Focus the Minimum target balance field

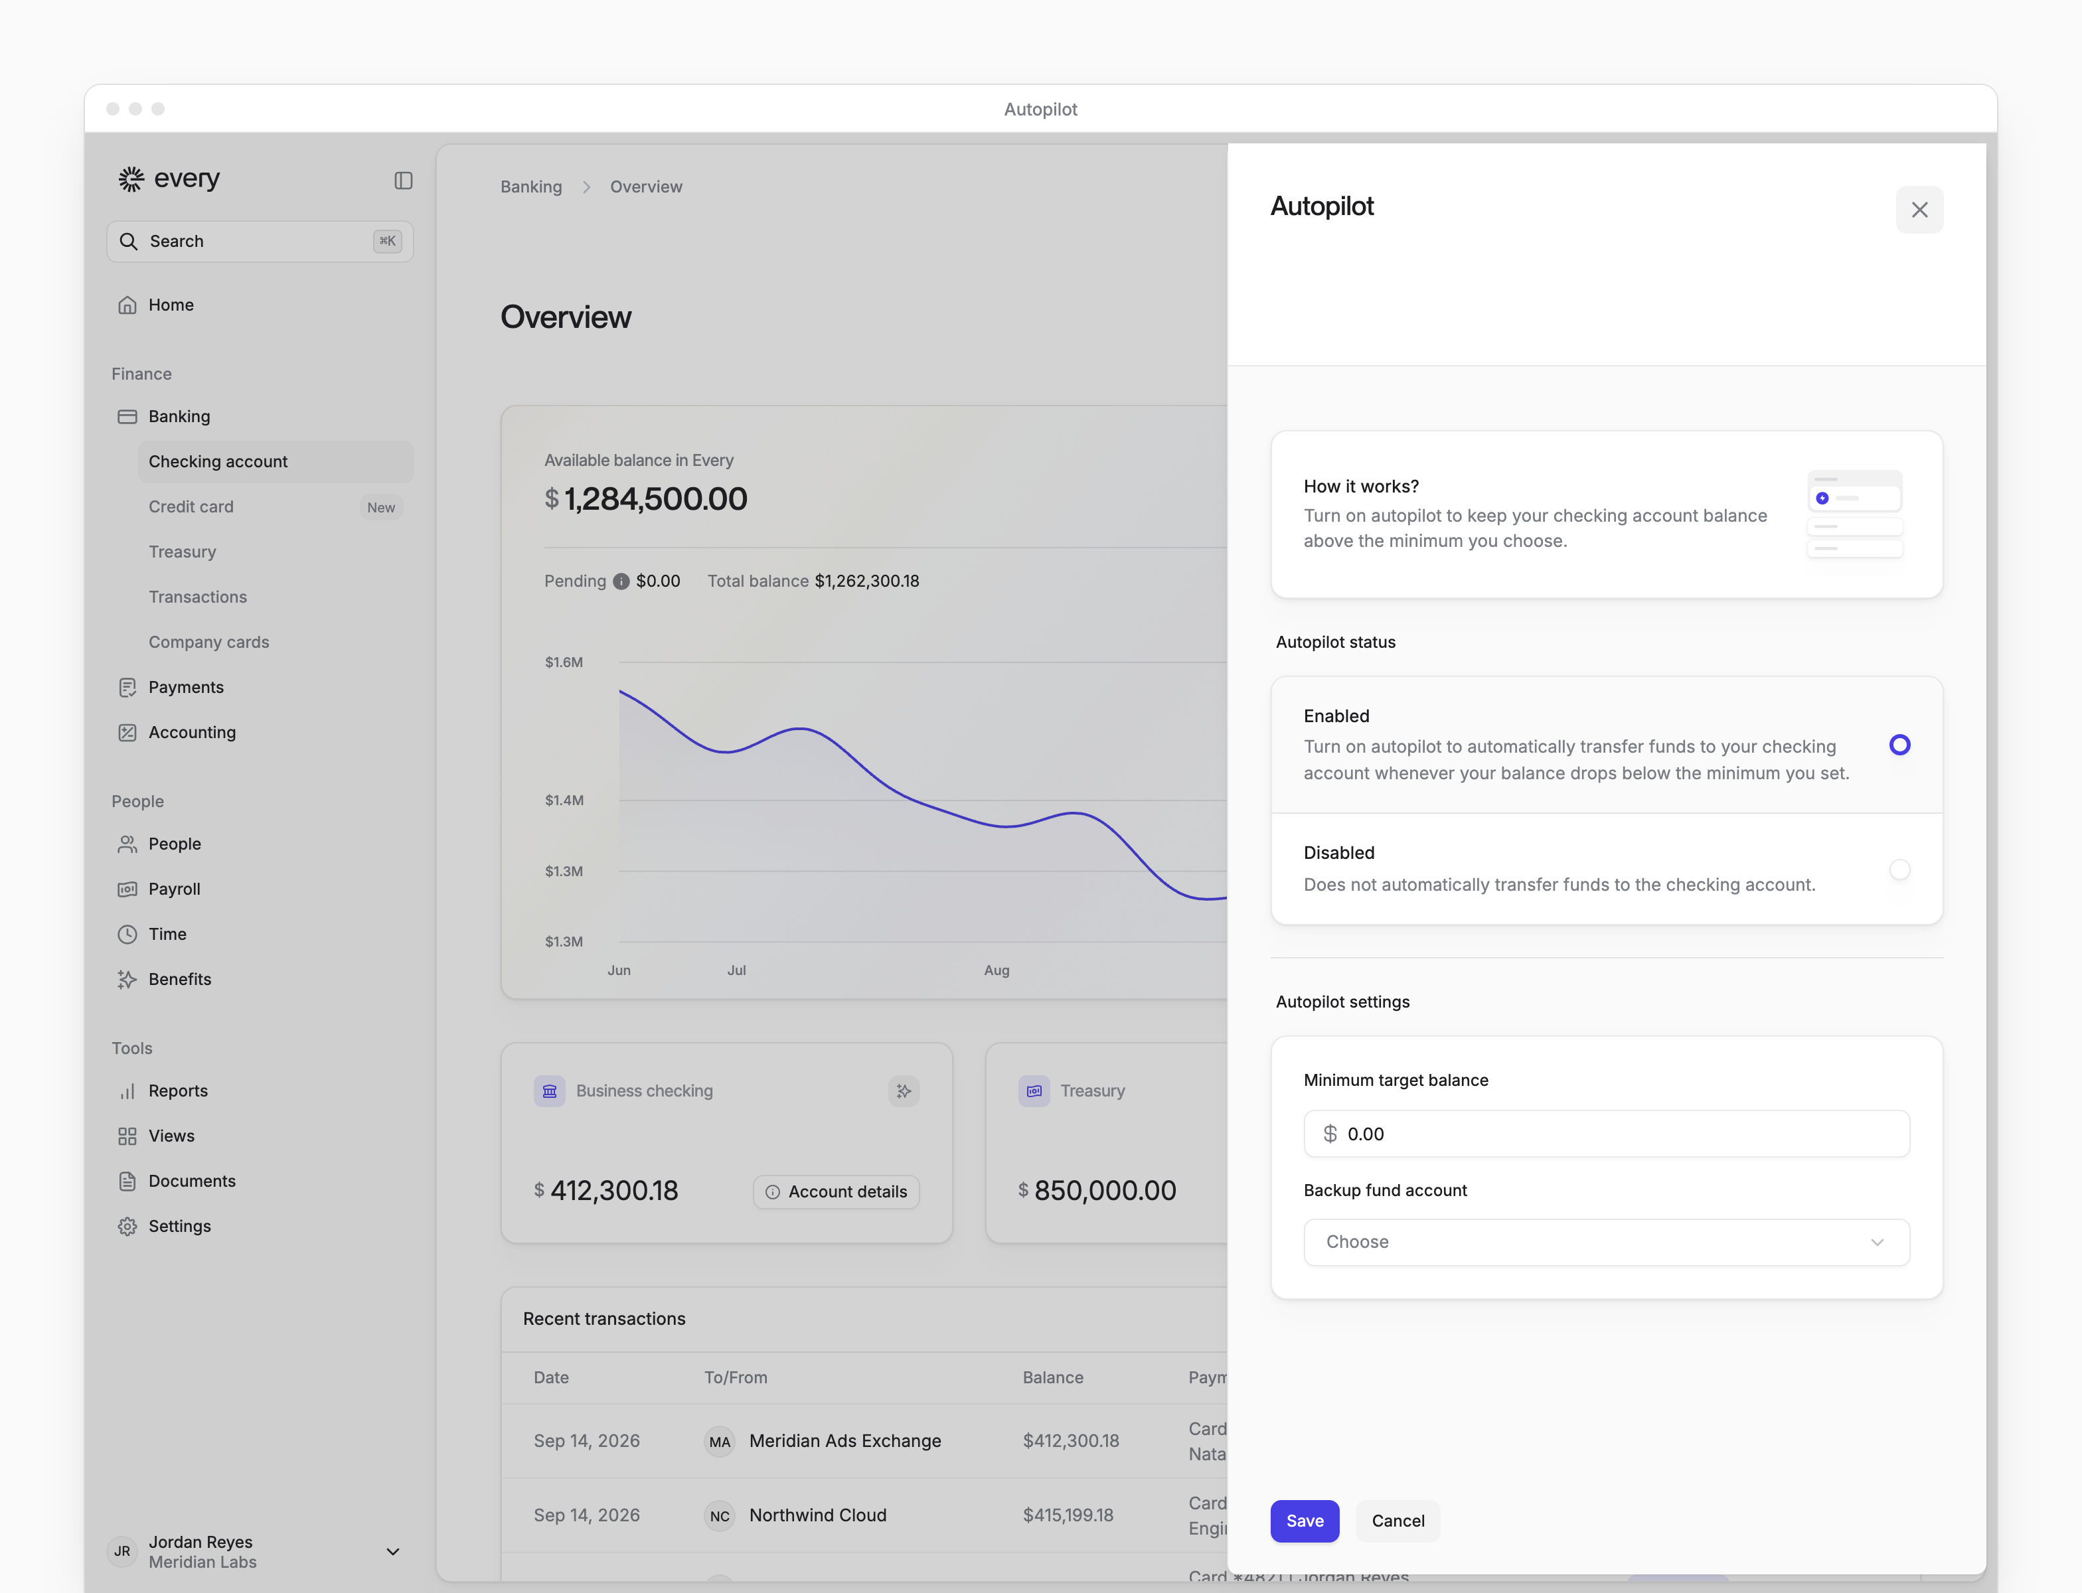tap(1606, 1134)
